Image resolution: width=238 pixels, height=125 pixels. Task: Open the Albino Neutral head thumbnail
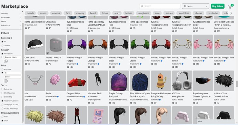56,45
